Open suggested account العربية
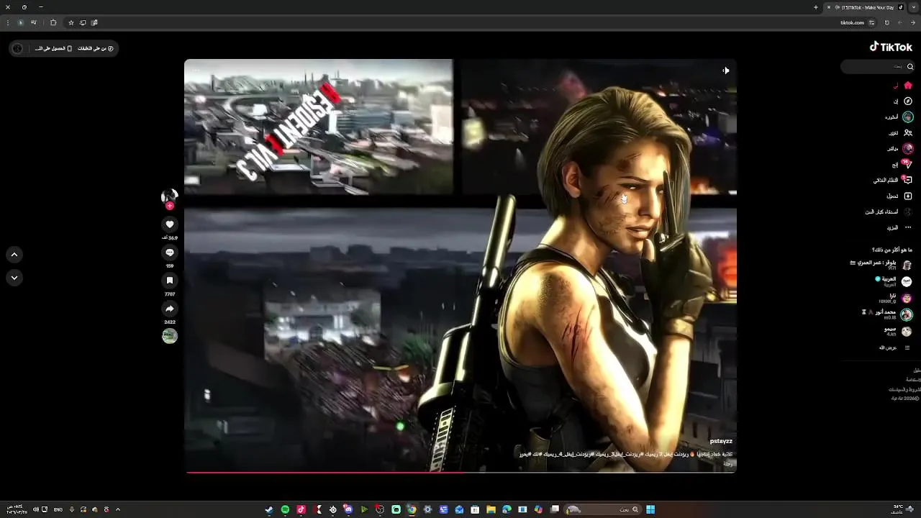 893,281
